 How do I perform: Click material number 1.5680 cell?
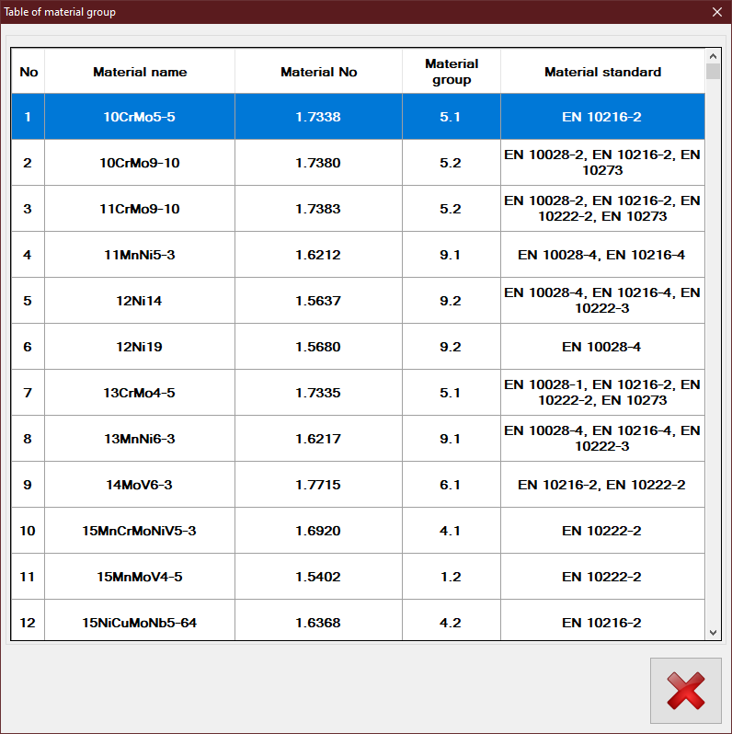[x=318, y=347]
